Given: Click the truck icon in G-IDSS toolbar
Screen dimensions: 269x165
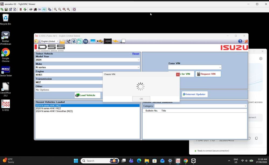Looking at the screenshot, I should 123,41.
